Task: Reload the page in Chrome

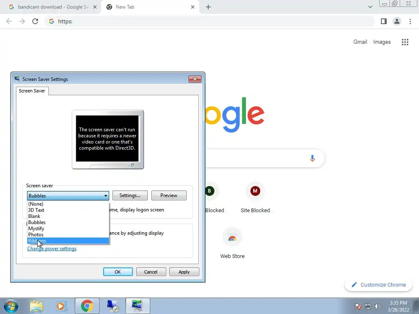Action: point(35,21)
